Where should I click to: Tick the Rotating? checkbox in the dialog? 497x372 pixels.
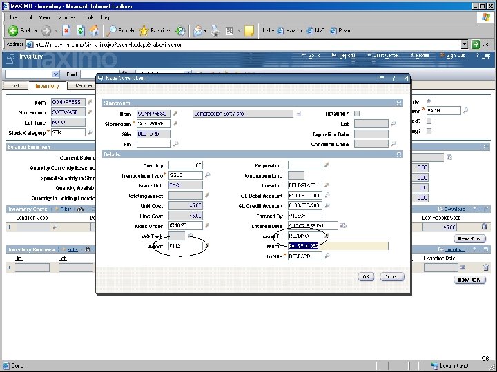tap(357, 114)
